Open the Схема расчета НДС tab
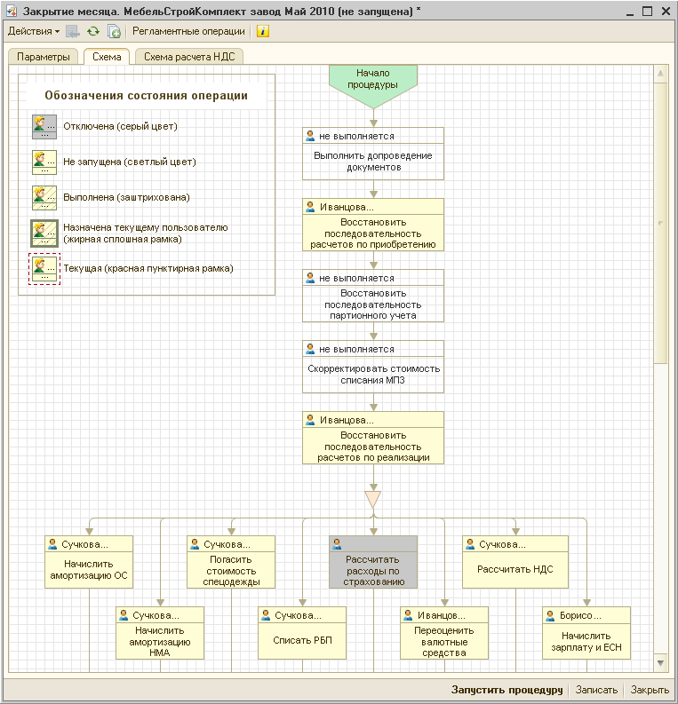 pos(189,57)
